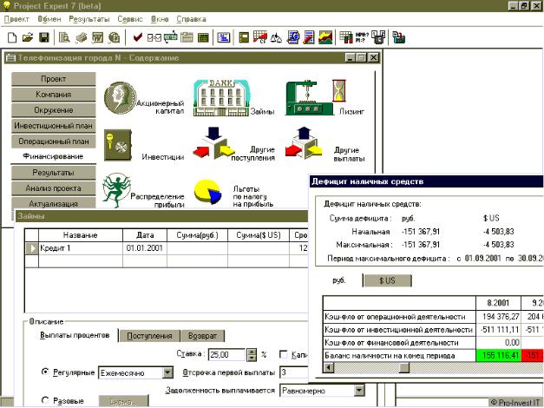Image resolution: width=544 pixels, height=408 pixels.
Task: Save the project with the floppy disk icon
Action: click(44, 37)
